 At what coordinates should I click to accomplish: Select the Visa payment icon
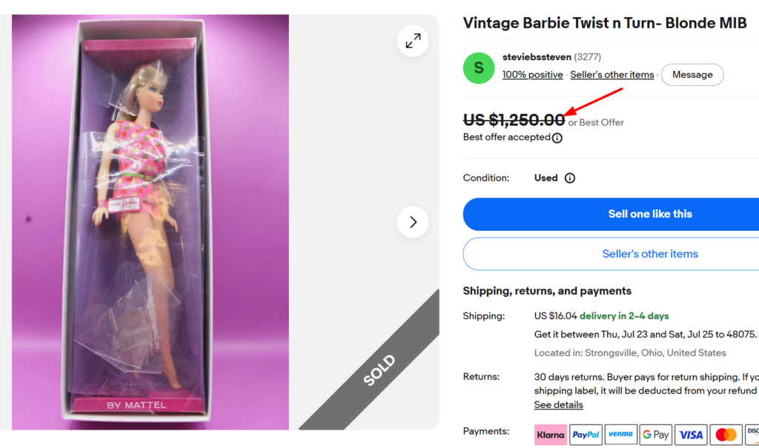(x=691, y=435)
